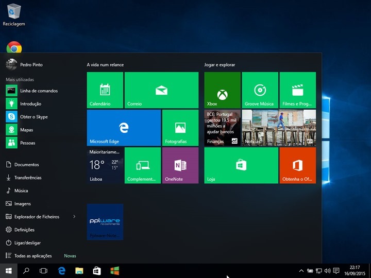
Task: Open the Store icon on the taskbar
Action: pos(97,271)
